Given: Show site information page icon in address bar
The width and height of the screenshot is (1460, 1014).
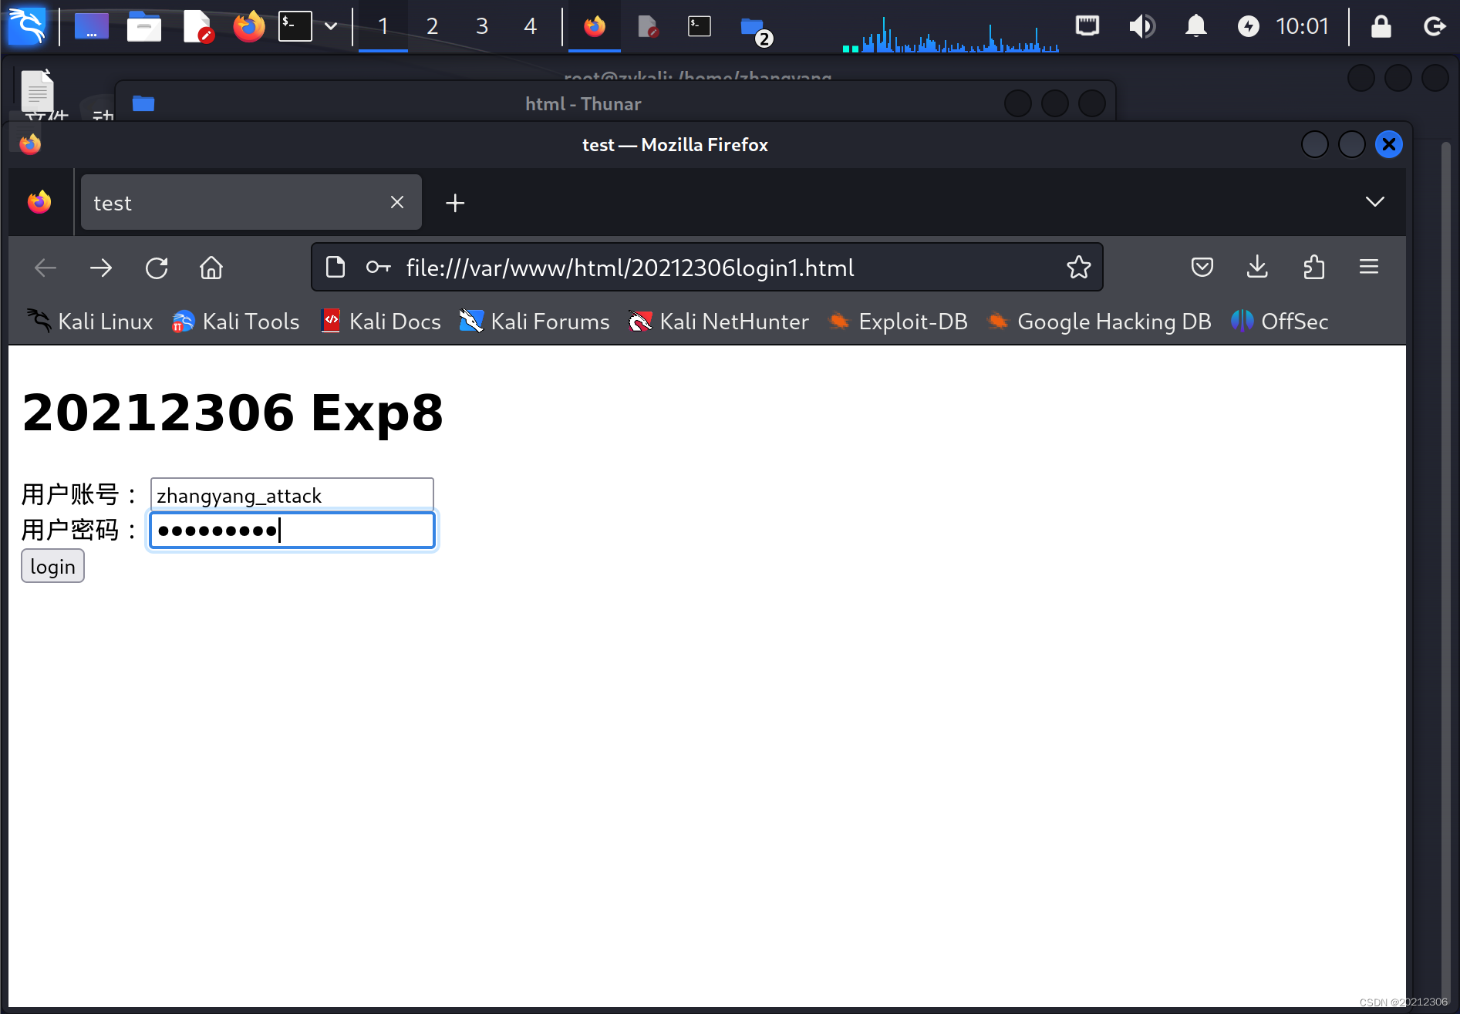Looking at the screenshot, I should click(335, 267).
